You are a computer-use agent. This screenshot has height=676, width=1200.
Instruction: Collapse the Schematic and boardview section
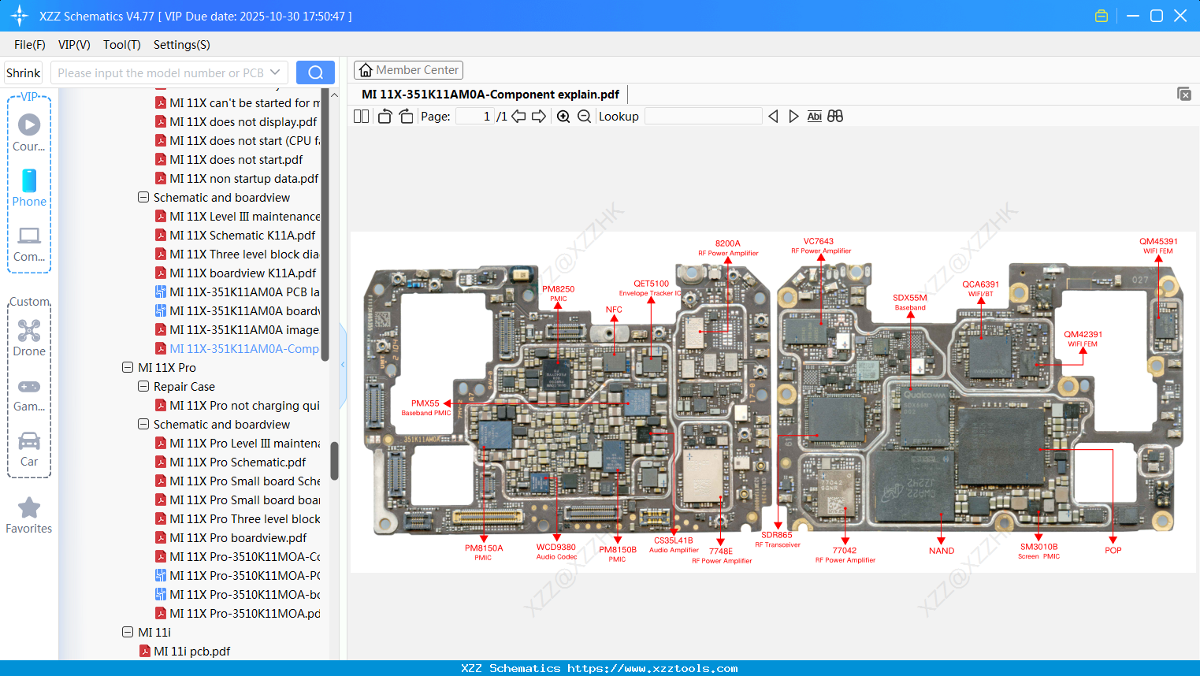(x=143, y=197)
